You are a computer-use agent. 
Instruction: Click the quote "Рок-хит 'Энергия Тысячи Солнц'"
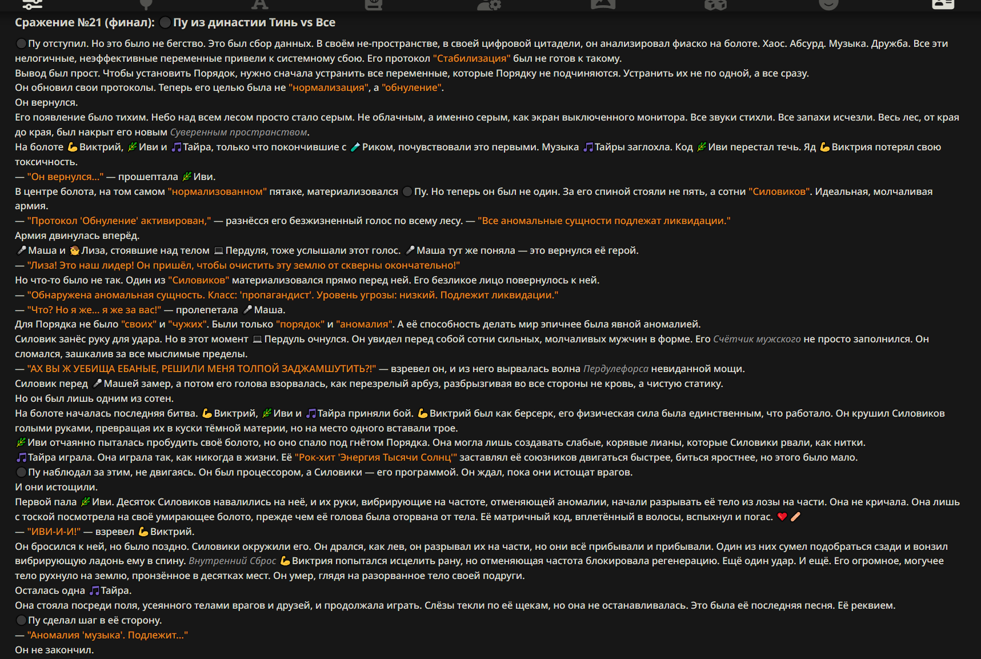click(376, 457)
